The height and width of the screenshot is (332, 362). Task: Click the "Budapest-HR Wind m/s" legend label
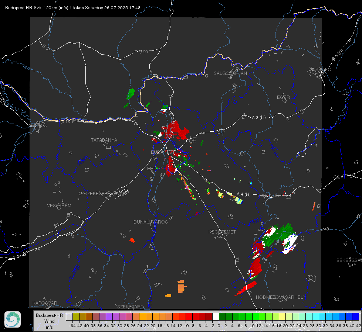point(50,321)
